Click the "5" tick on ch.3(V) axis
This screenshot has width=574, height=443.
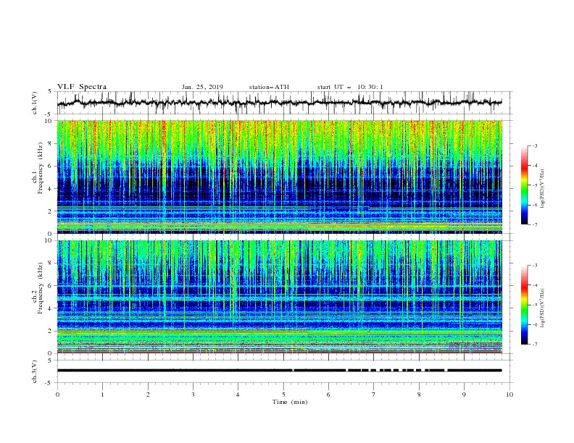[51, 360]
